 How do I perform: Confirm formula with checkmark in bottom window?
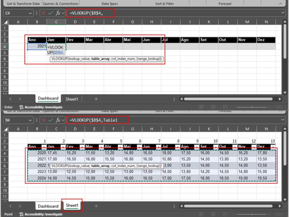pos(51,120)
